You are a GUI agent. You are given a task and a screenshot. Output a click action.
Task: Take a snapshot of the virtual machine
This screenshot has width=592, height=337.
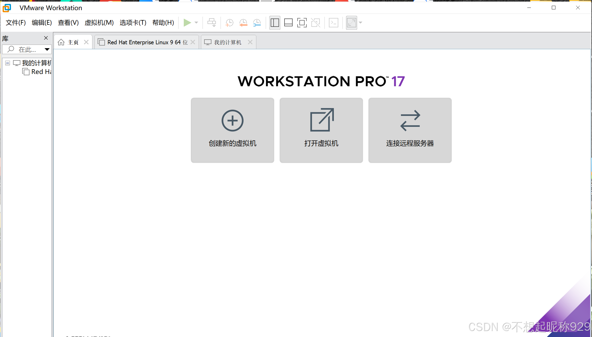click(229, 23)
